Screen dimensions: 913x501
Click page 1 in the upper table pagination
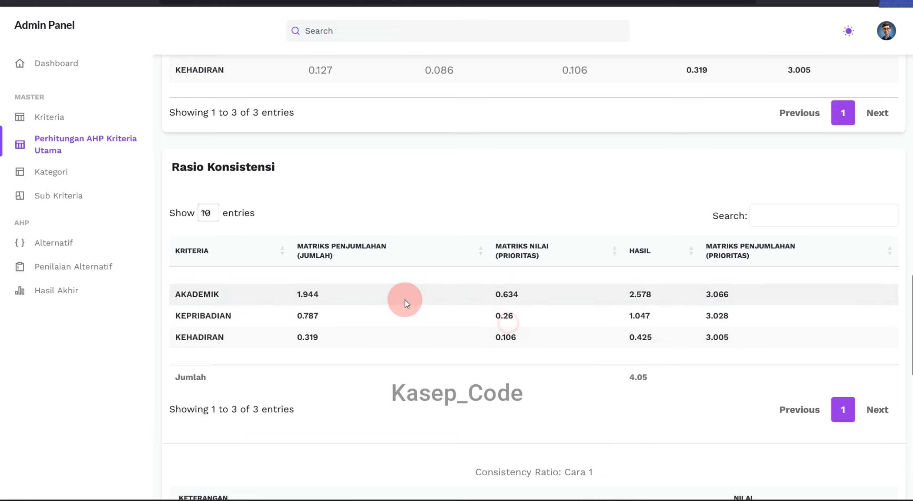click(x=843, y=113)
